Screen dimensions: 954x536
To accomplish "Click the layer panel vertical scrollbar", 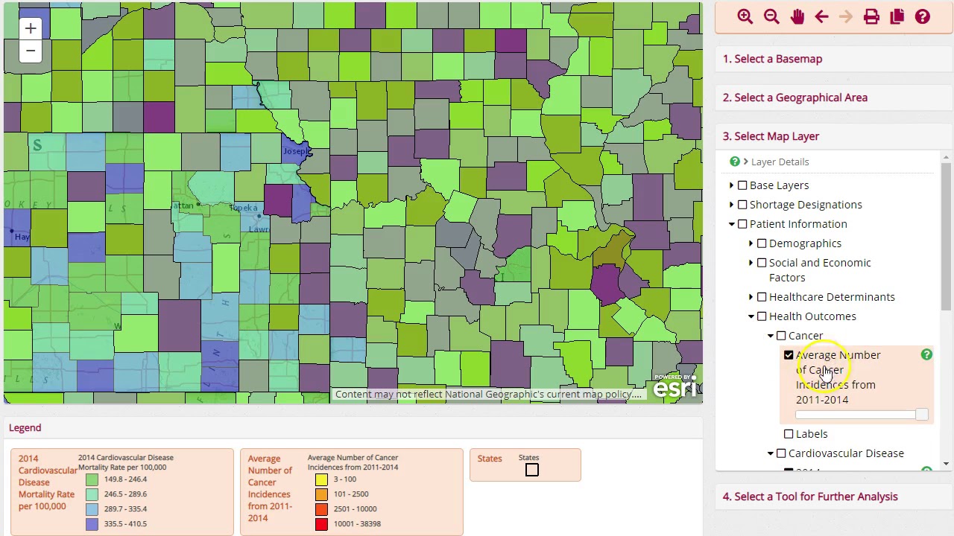I will coord(946,237).
